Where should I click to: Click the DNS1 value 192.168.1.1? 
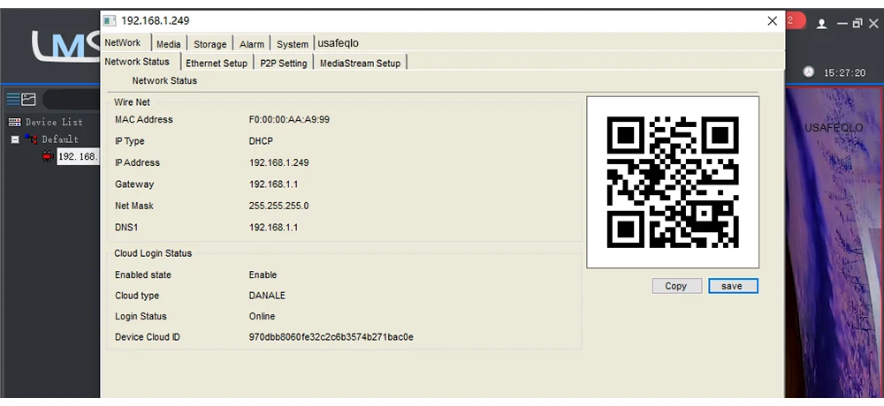coord(273,228)
